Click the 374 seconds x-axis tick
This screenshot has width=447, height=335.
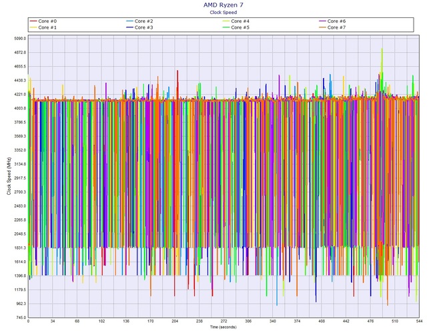point(297,321)
